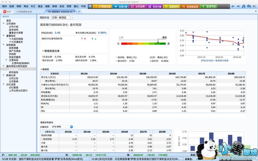Open 沪深综合屏 orange toolbar shortcut
This screenshot has height=161, width=258.
click(x=102, y=6)
